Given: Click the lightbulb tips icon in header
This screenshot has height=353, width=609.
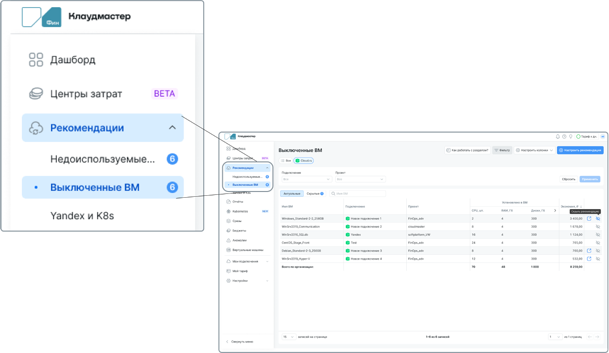Looking at the screenshot, I should coord(570,136).
